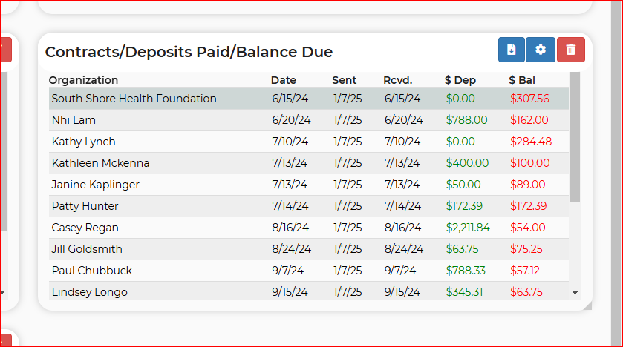Click the table vertical scrollbar thumb
The height and width of the screenshot is (347, 623).
(575, 137)
